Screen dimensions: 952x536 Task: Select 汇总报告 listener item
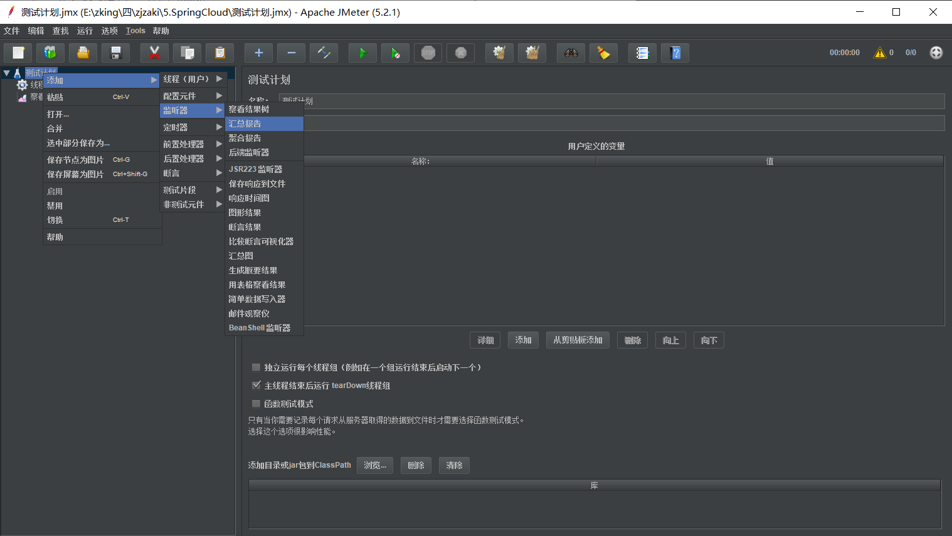264,123
